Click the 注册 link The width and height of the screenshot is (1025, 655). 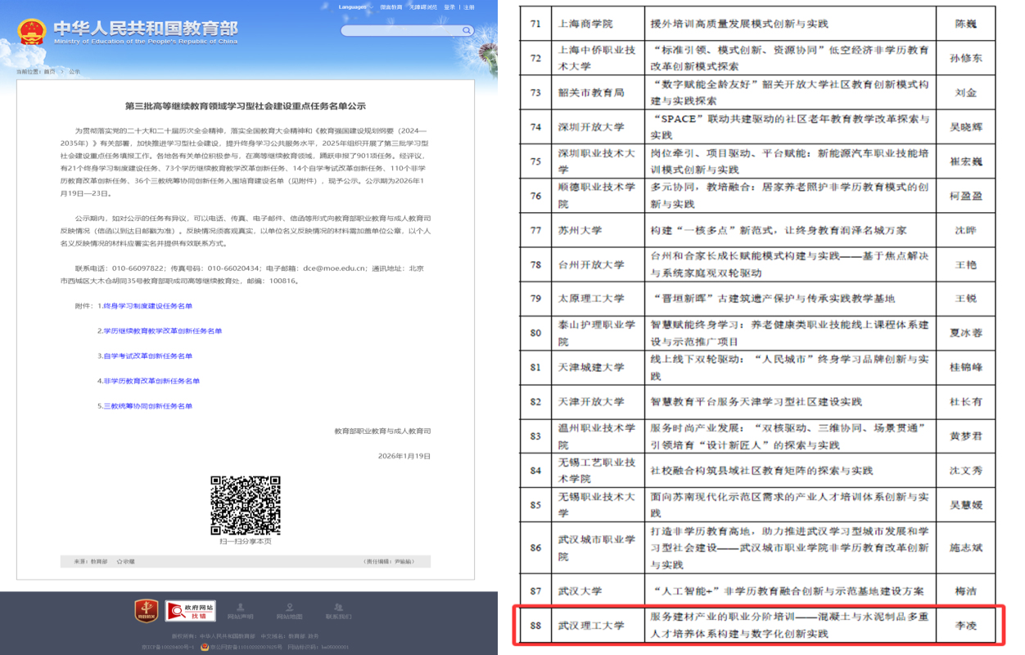pos(468,7)
